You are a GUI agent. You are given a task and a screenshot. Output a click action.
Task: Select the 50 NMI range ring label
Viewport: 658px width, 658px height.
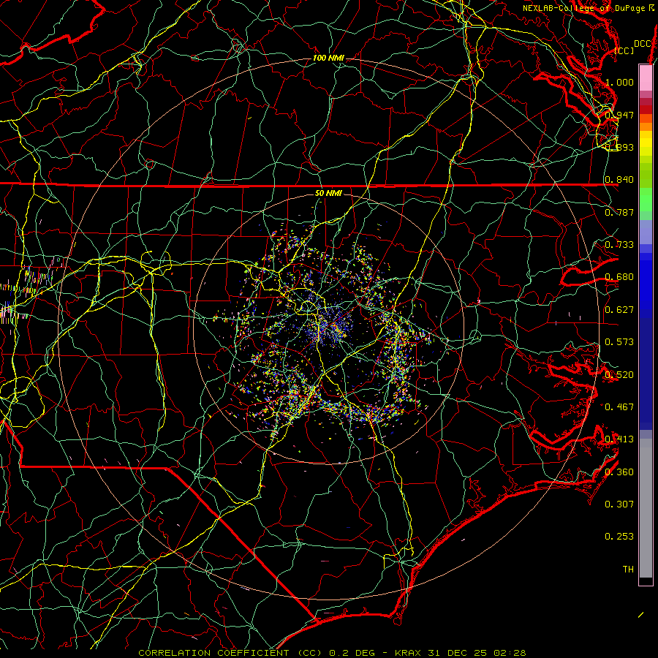(328, 193)
